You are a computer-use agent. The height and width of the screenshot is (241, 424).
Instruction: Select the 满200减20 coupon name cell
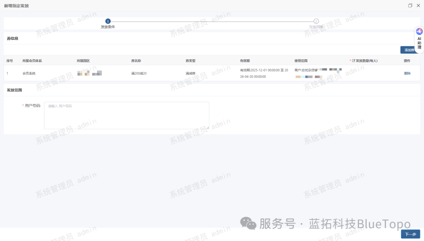139,73
